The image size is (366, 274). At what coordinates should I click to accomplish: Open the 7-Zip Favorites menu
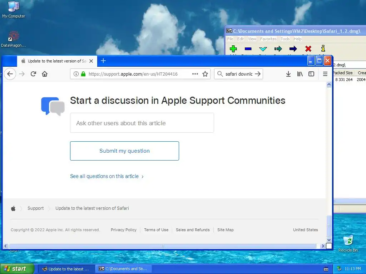(x=268, y=39)
